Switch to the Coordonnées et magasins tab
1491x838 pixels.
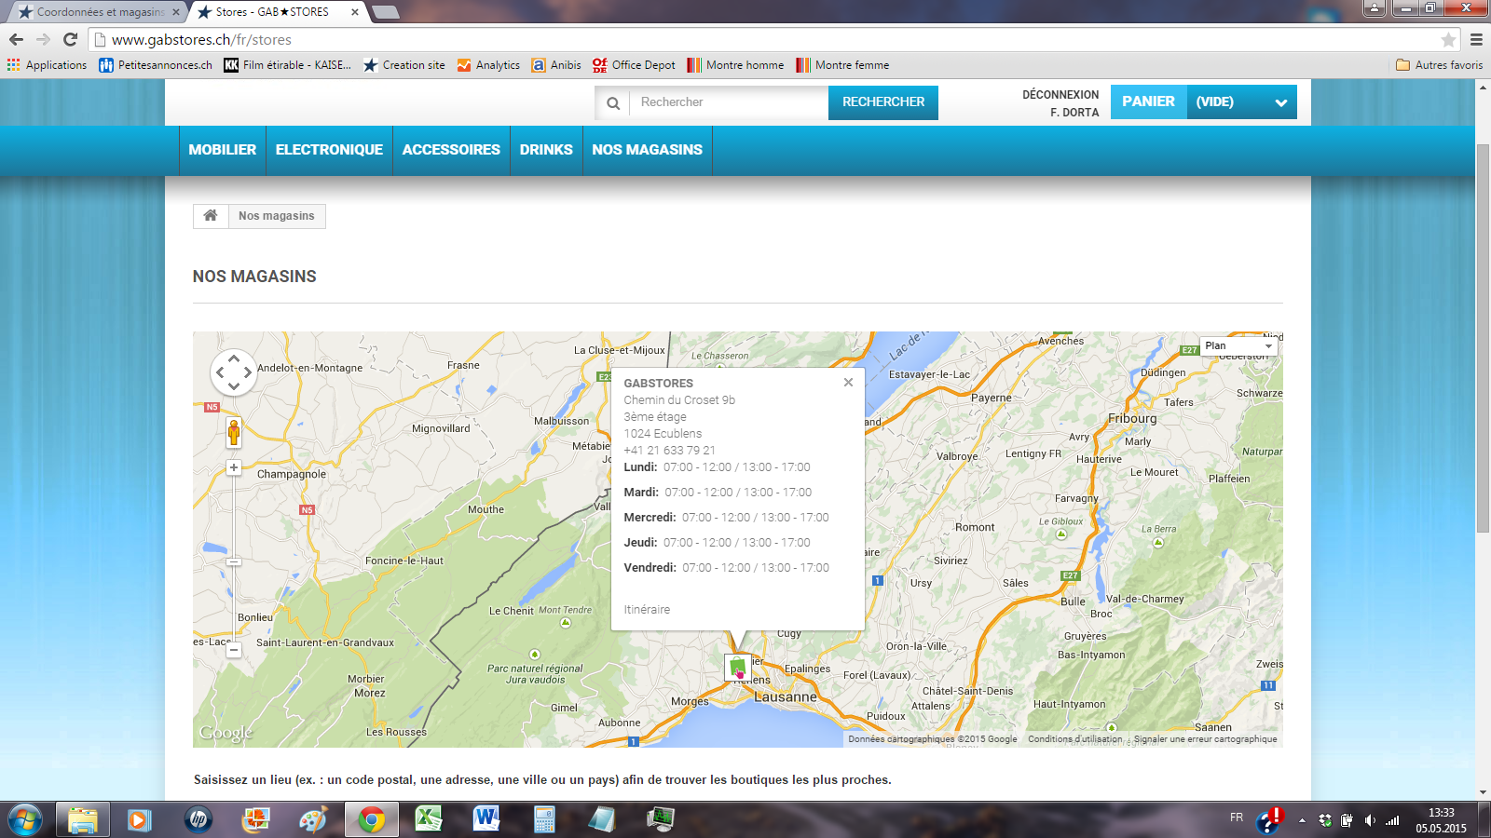[98, 12]
